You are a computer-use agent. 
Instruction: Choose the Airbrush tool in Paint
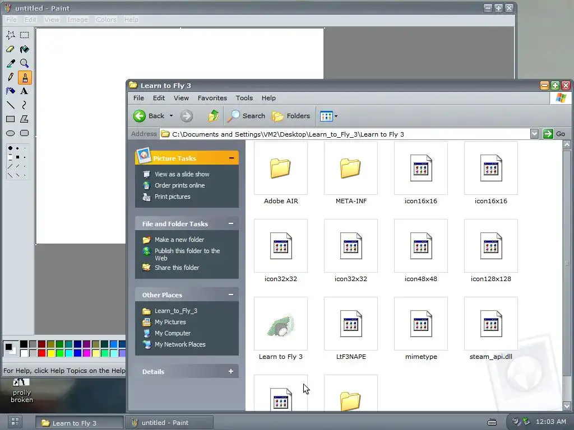(11, 91)
